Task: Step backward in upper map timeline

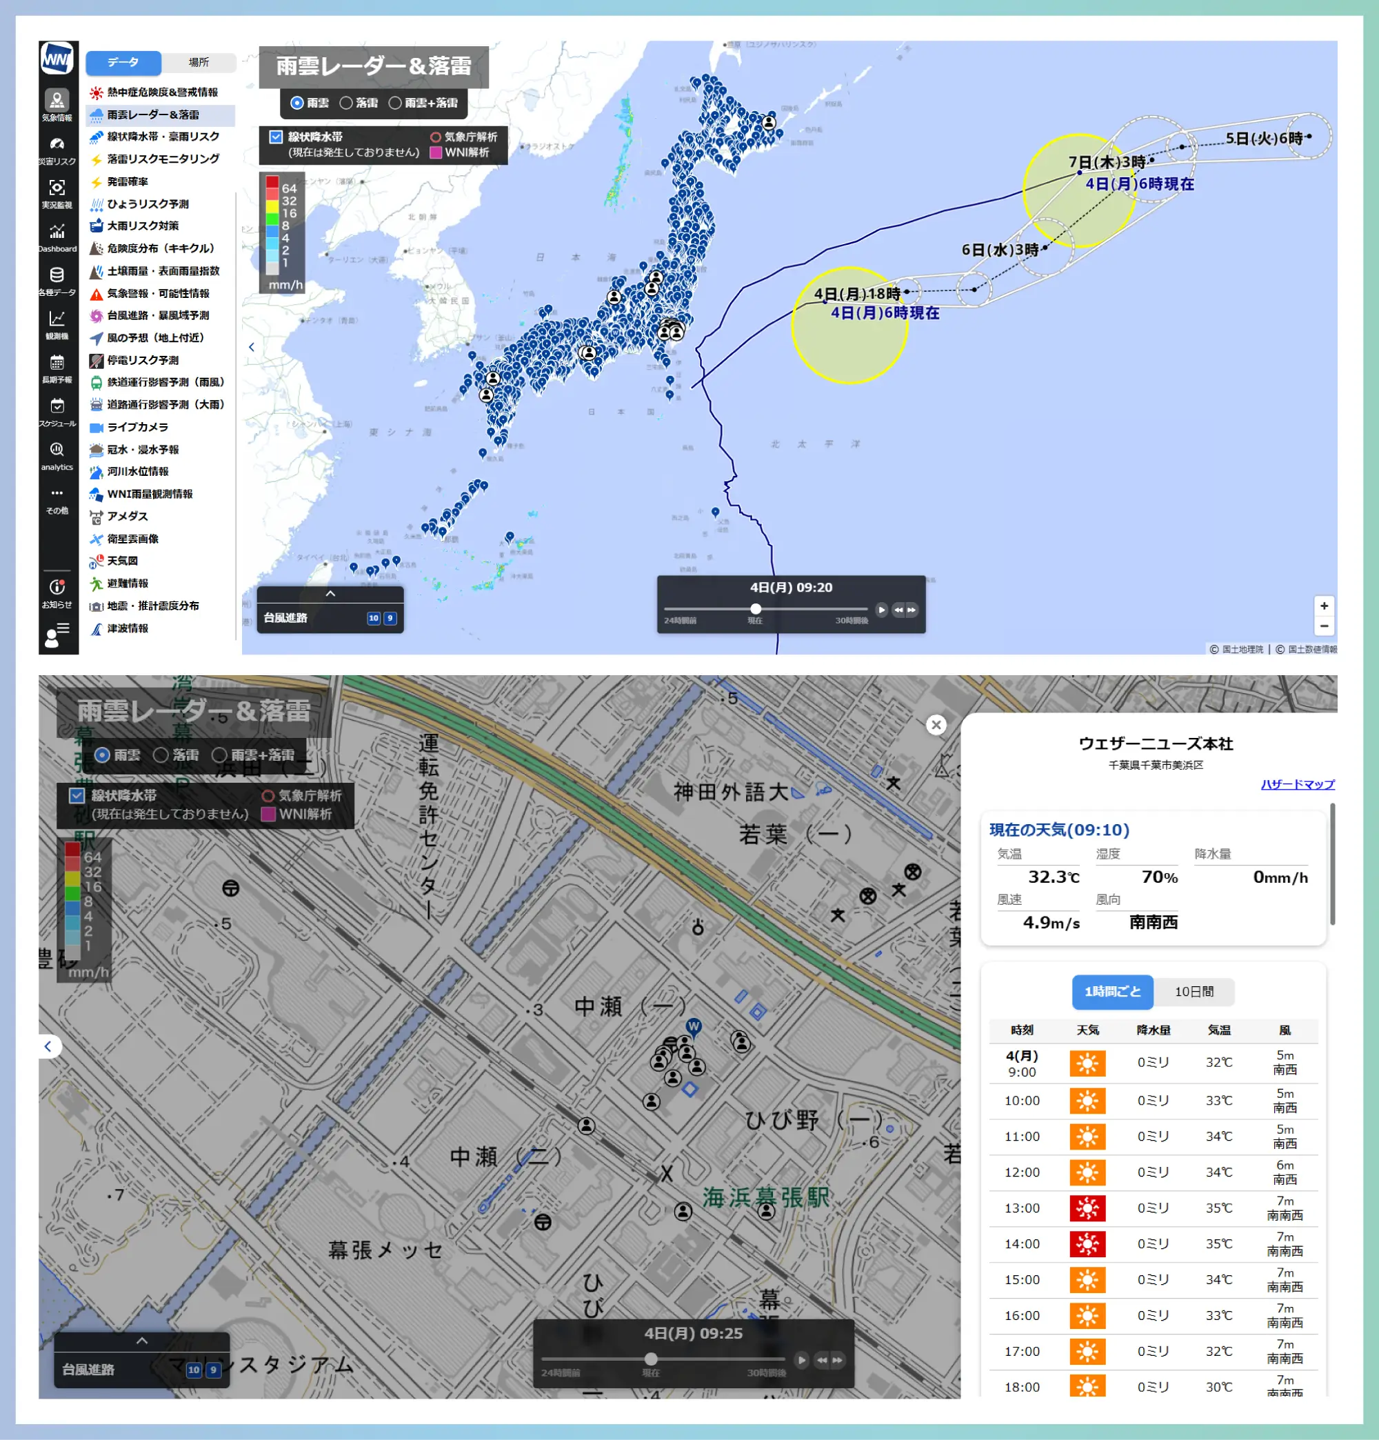Action: tap(898, 609)
